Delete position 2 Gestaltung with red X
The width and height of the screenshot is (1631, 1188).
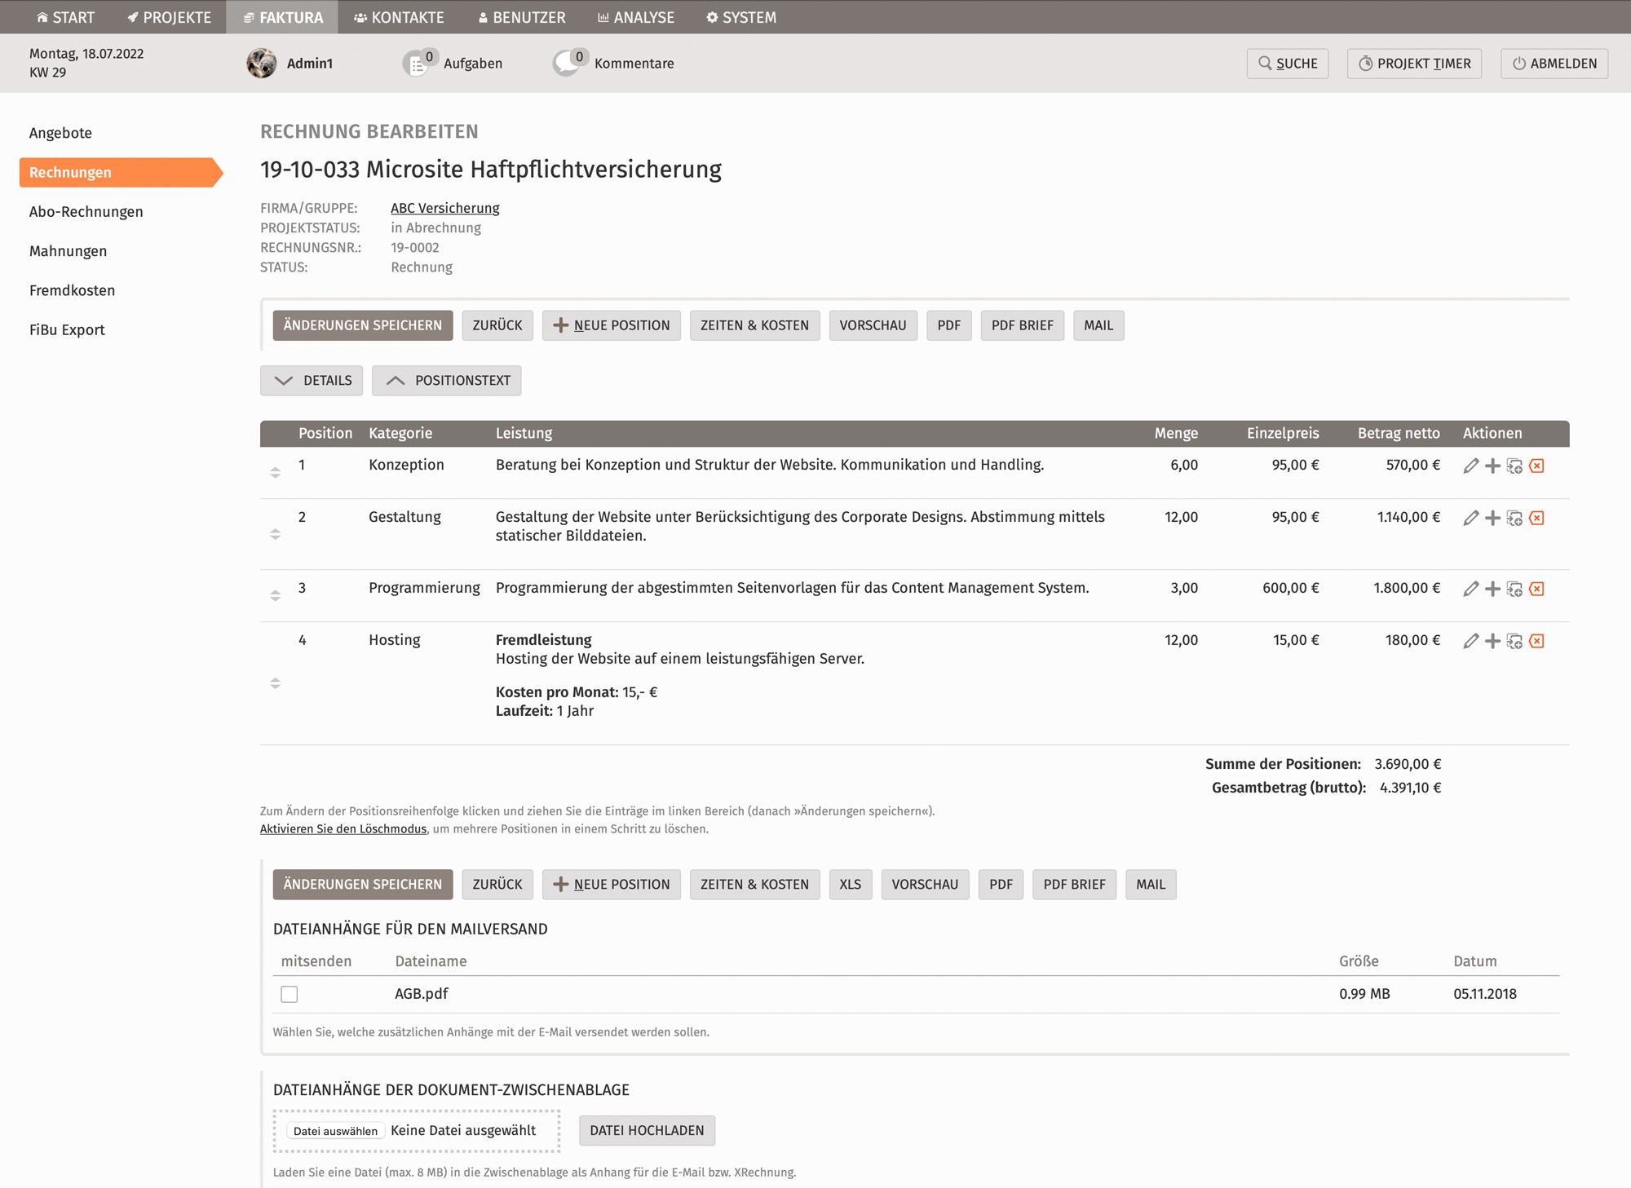coord(1536,518)
